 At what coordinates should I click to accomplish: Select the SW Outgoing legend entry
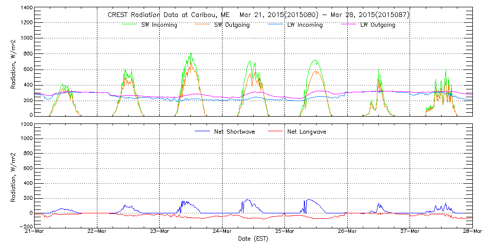(x=232, y=25)
